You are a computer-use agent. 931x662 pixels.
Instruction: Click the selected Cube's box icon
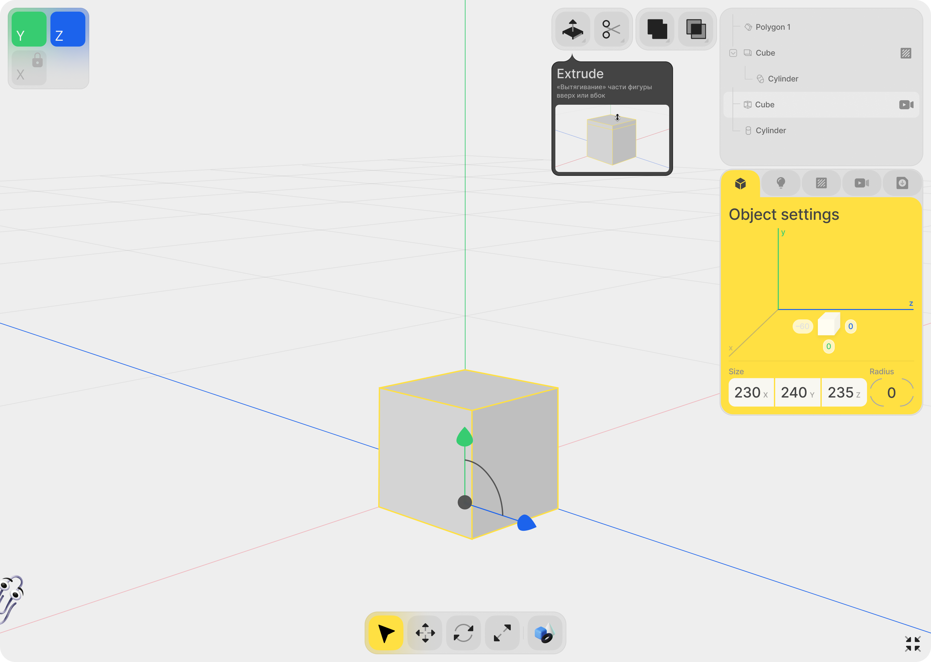pyautogui.click(x=748, y=105)
